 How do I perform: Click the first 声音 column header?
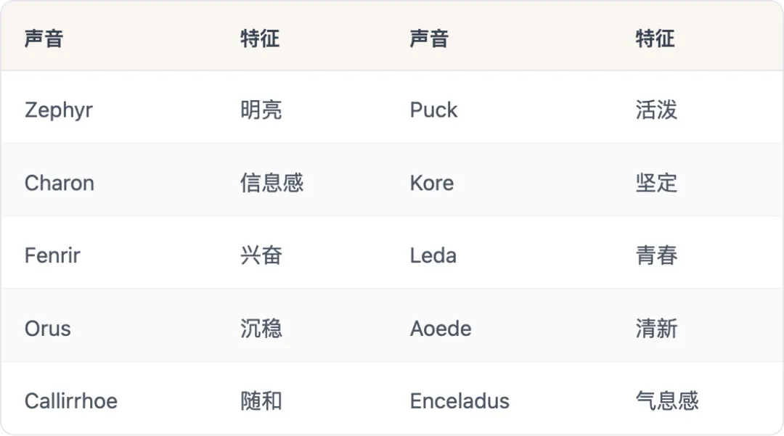[44, 38]
